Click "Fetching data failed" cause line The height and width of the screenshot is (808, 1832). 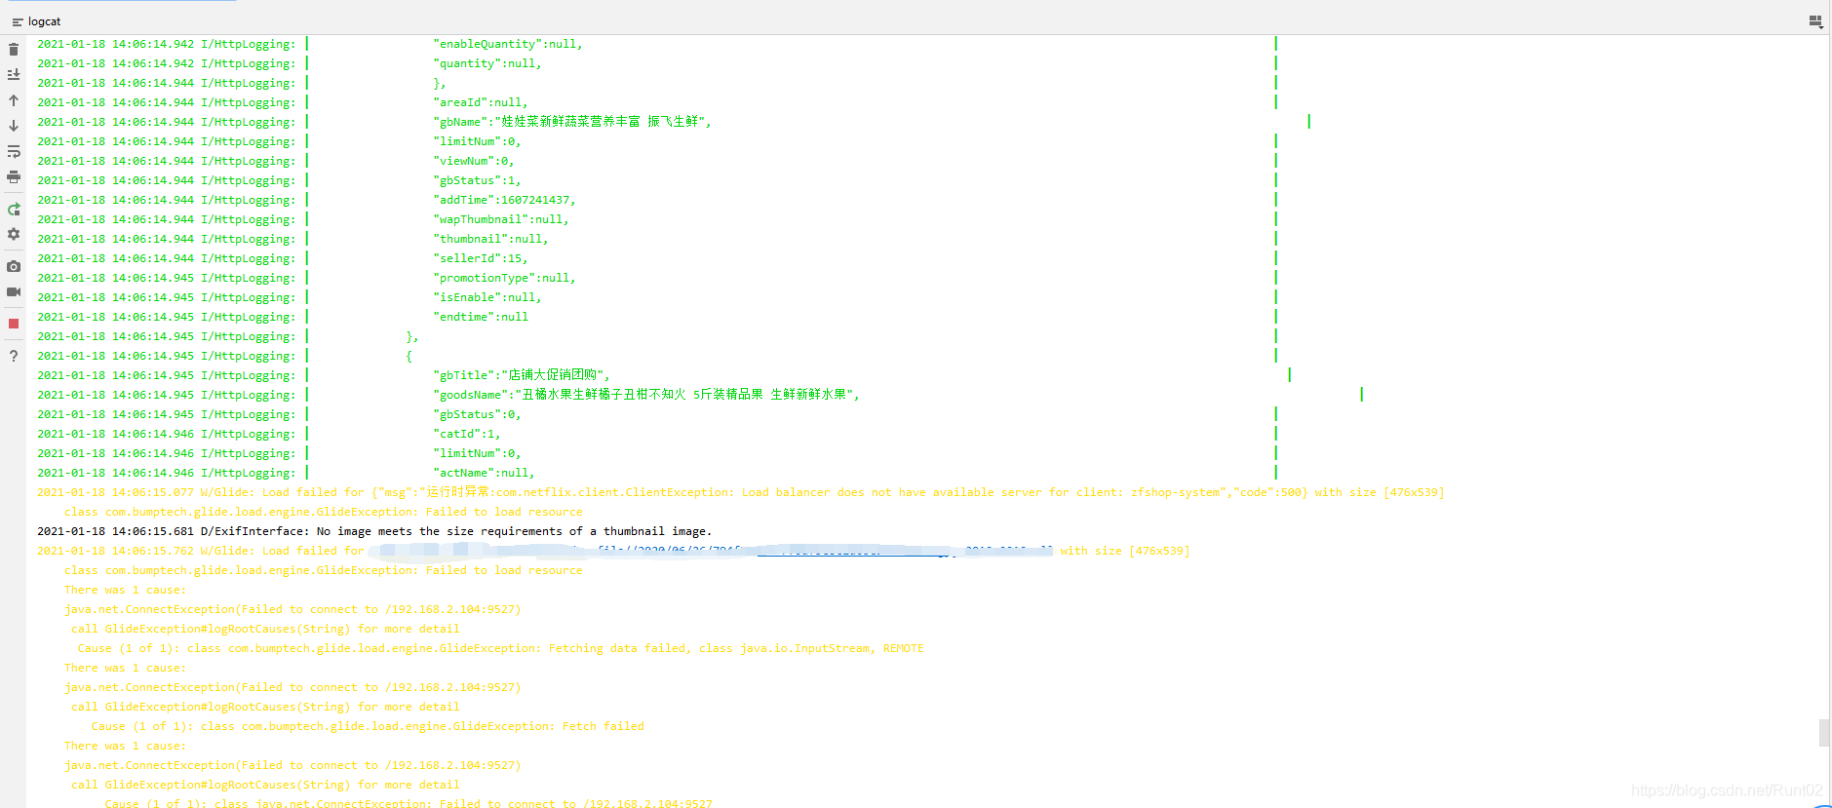pyautogui.click(x=500, y=648)
